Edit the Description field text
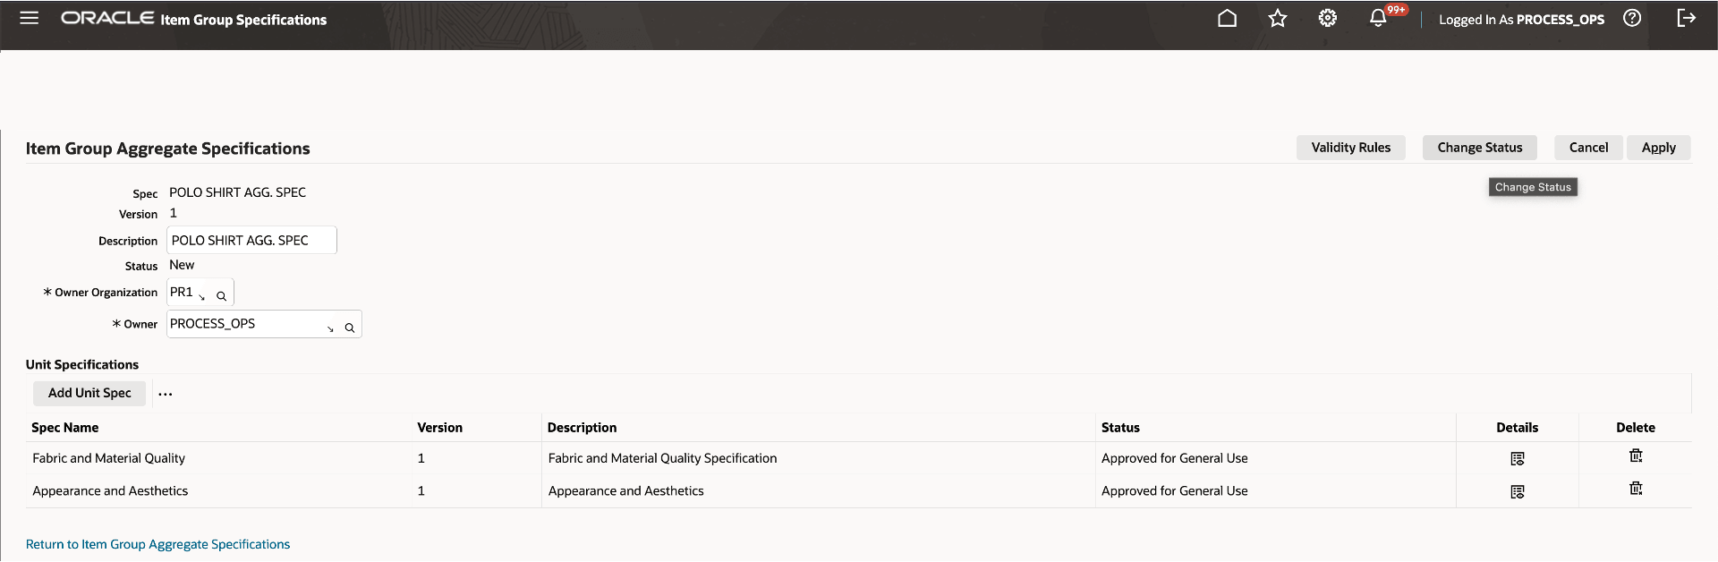Image resolution: width=1718 pixels, height=562 pixels. (x=251, y=240)
